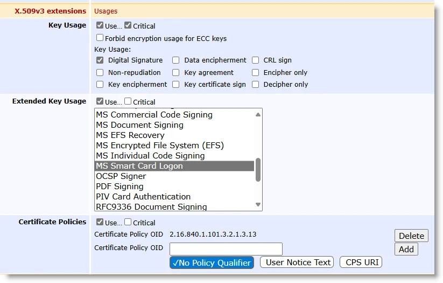443x283 pixels.
Task: Check the Non-repudiation key usage
Action: pos(100,72)
